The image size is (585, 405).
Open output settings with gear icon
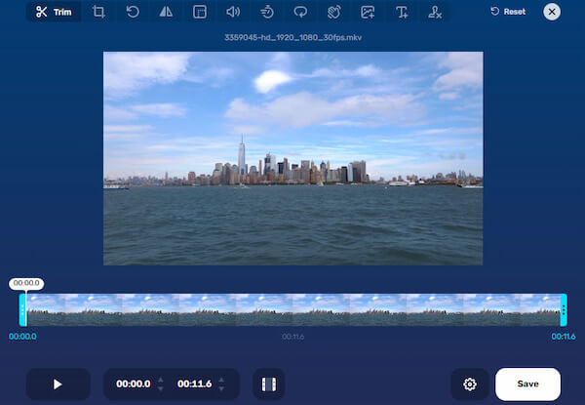coord(469,385)
